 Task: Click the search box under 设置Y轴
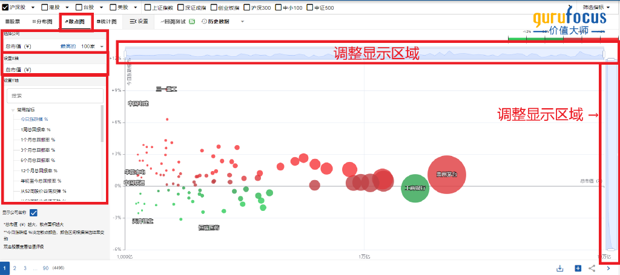point(55,96)
